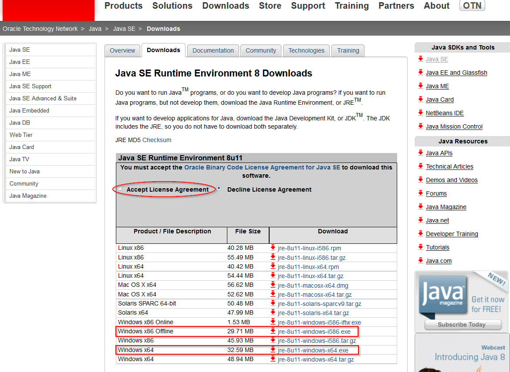
Task: Switch to the Overview tab
Action: click(122, 50)
